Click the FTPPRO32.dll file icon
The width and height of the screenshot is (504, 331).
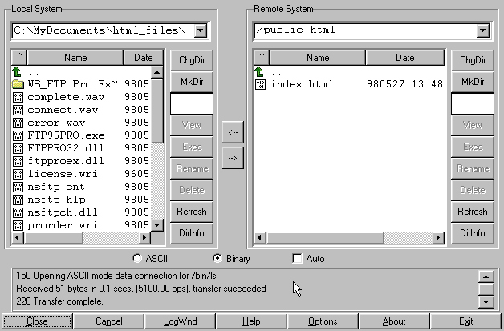tap(18, 148)
